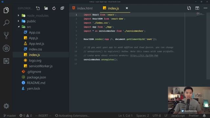Open the Manage gear menu
The height and width of the screenshot is (118, 210).
(x=6, y=106)
